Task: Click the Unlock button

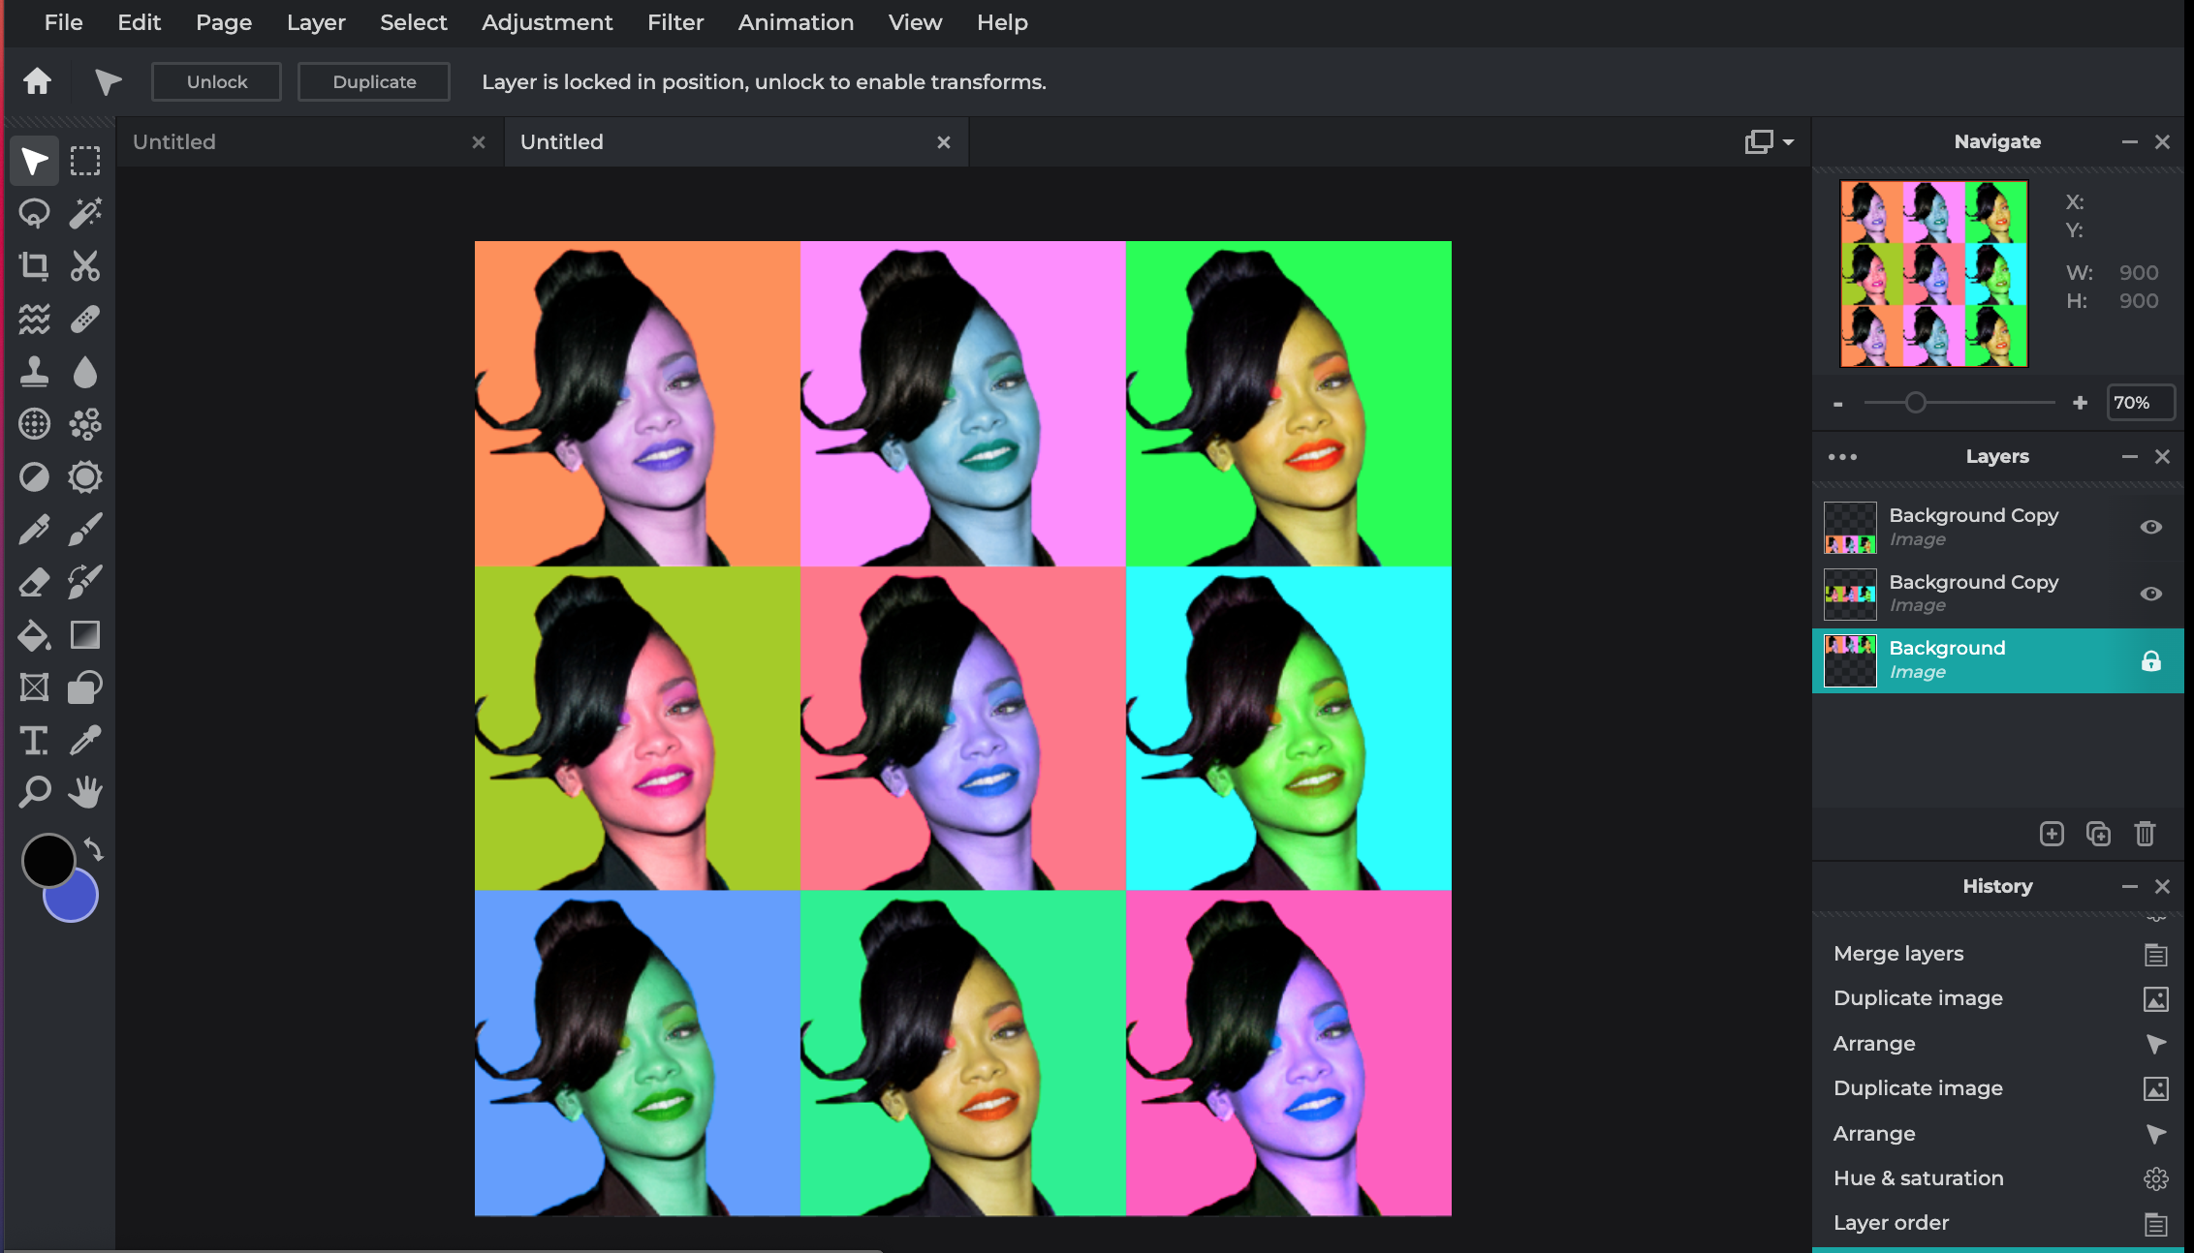Action: coord(217,82)
